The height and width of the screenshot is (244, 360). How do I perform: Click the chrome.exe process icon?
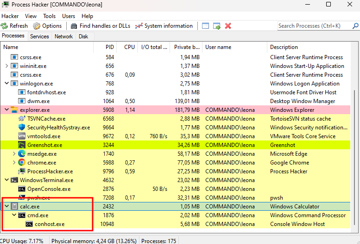pos(22,163)
